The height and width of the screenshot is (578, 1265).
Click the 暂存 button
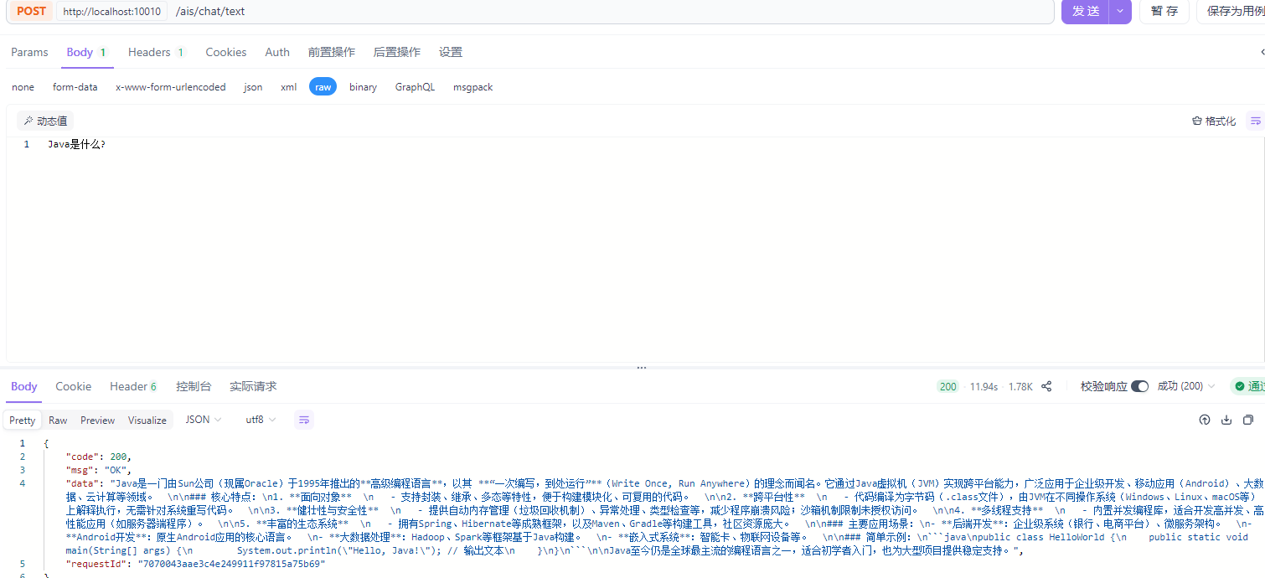(x=1164, y=11)
